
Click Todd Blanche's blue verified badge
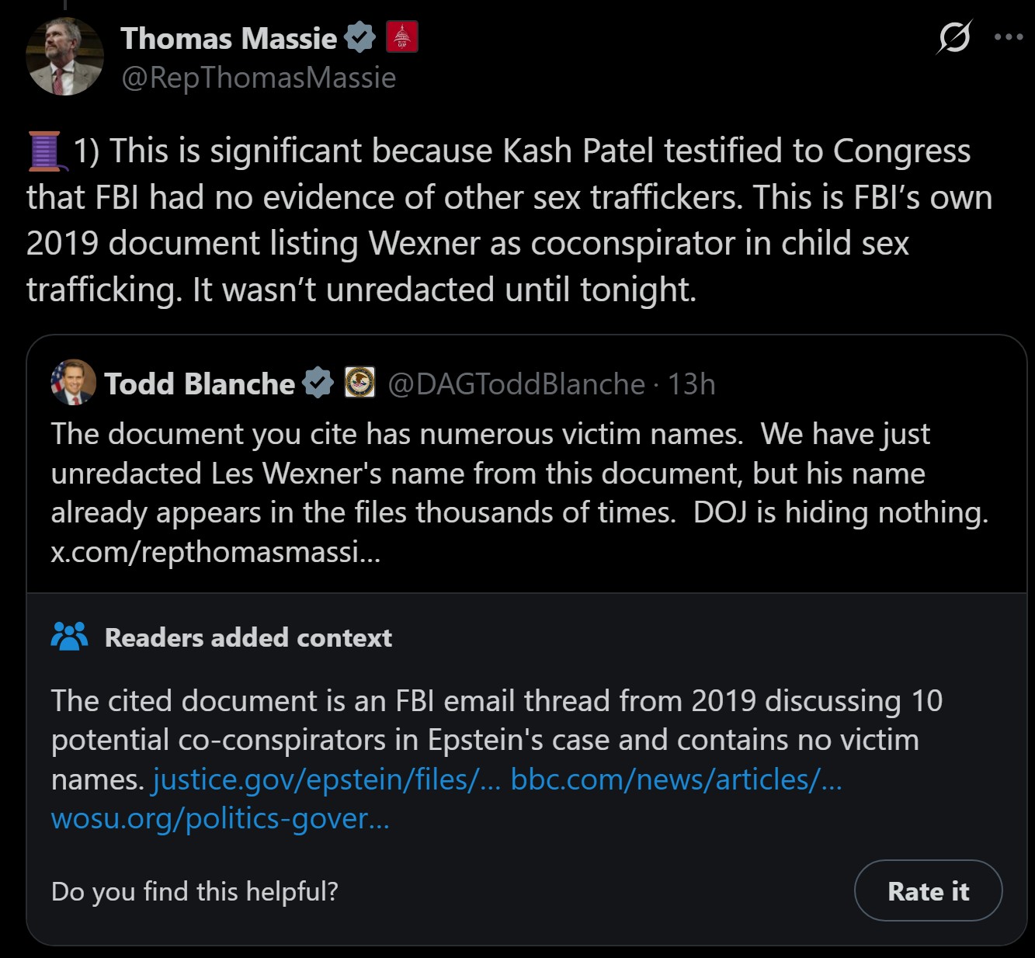pos(318,384)
